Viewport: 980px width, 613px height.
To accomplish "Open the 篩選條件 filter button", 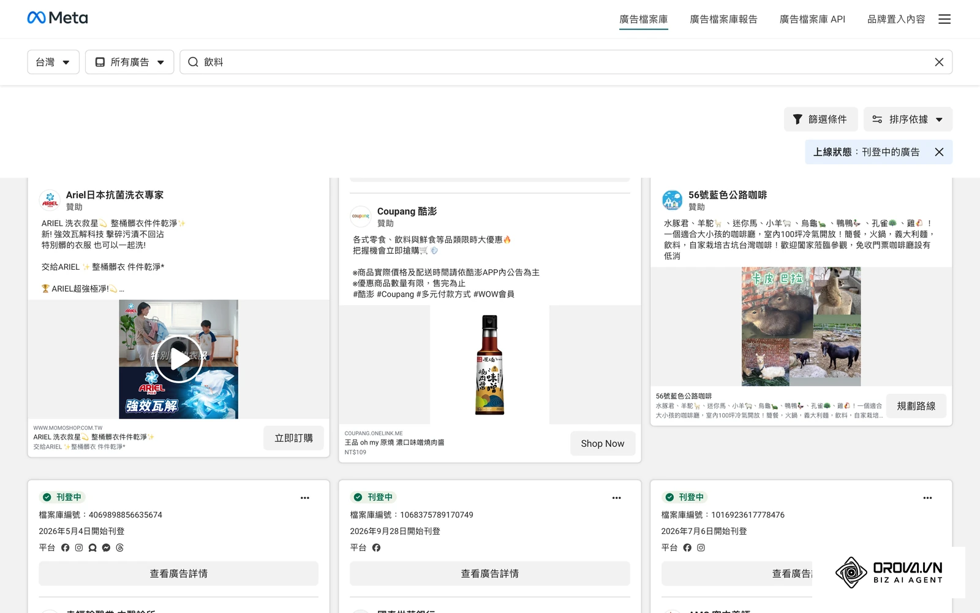I will tap(820, 120).
